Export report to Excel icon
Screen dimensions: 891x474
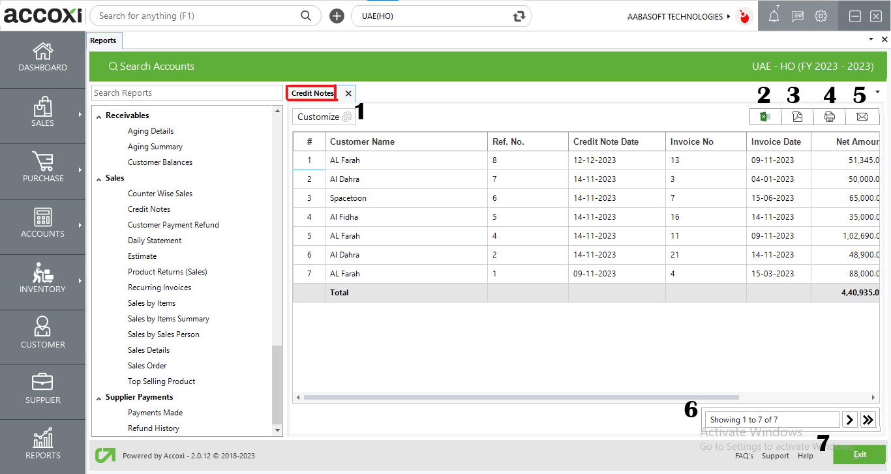click(x=765, y=117)
